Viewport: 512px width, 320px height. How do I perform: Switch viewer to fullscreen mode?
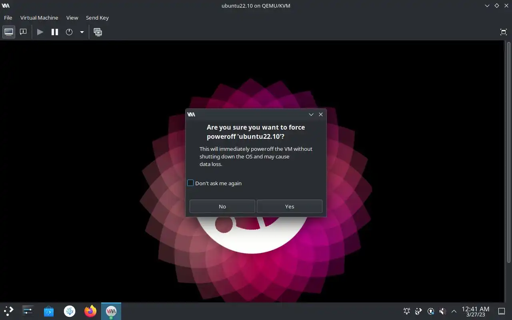click(x=504, y=32)
